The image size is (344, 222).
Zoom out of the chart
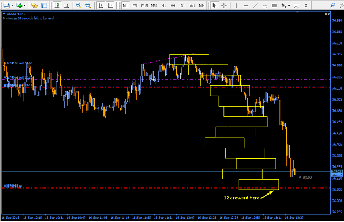(x=88, y=5)
